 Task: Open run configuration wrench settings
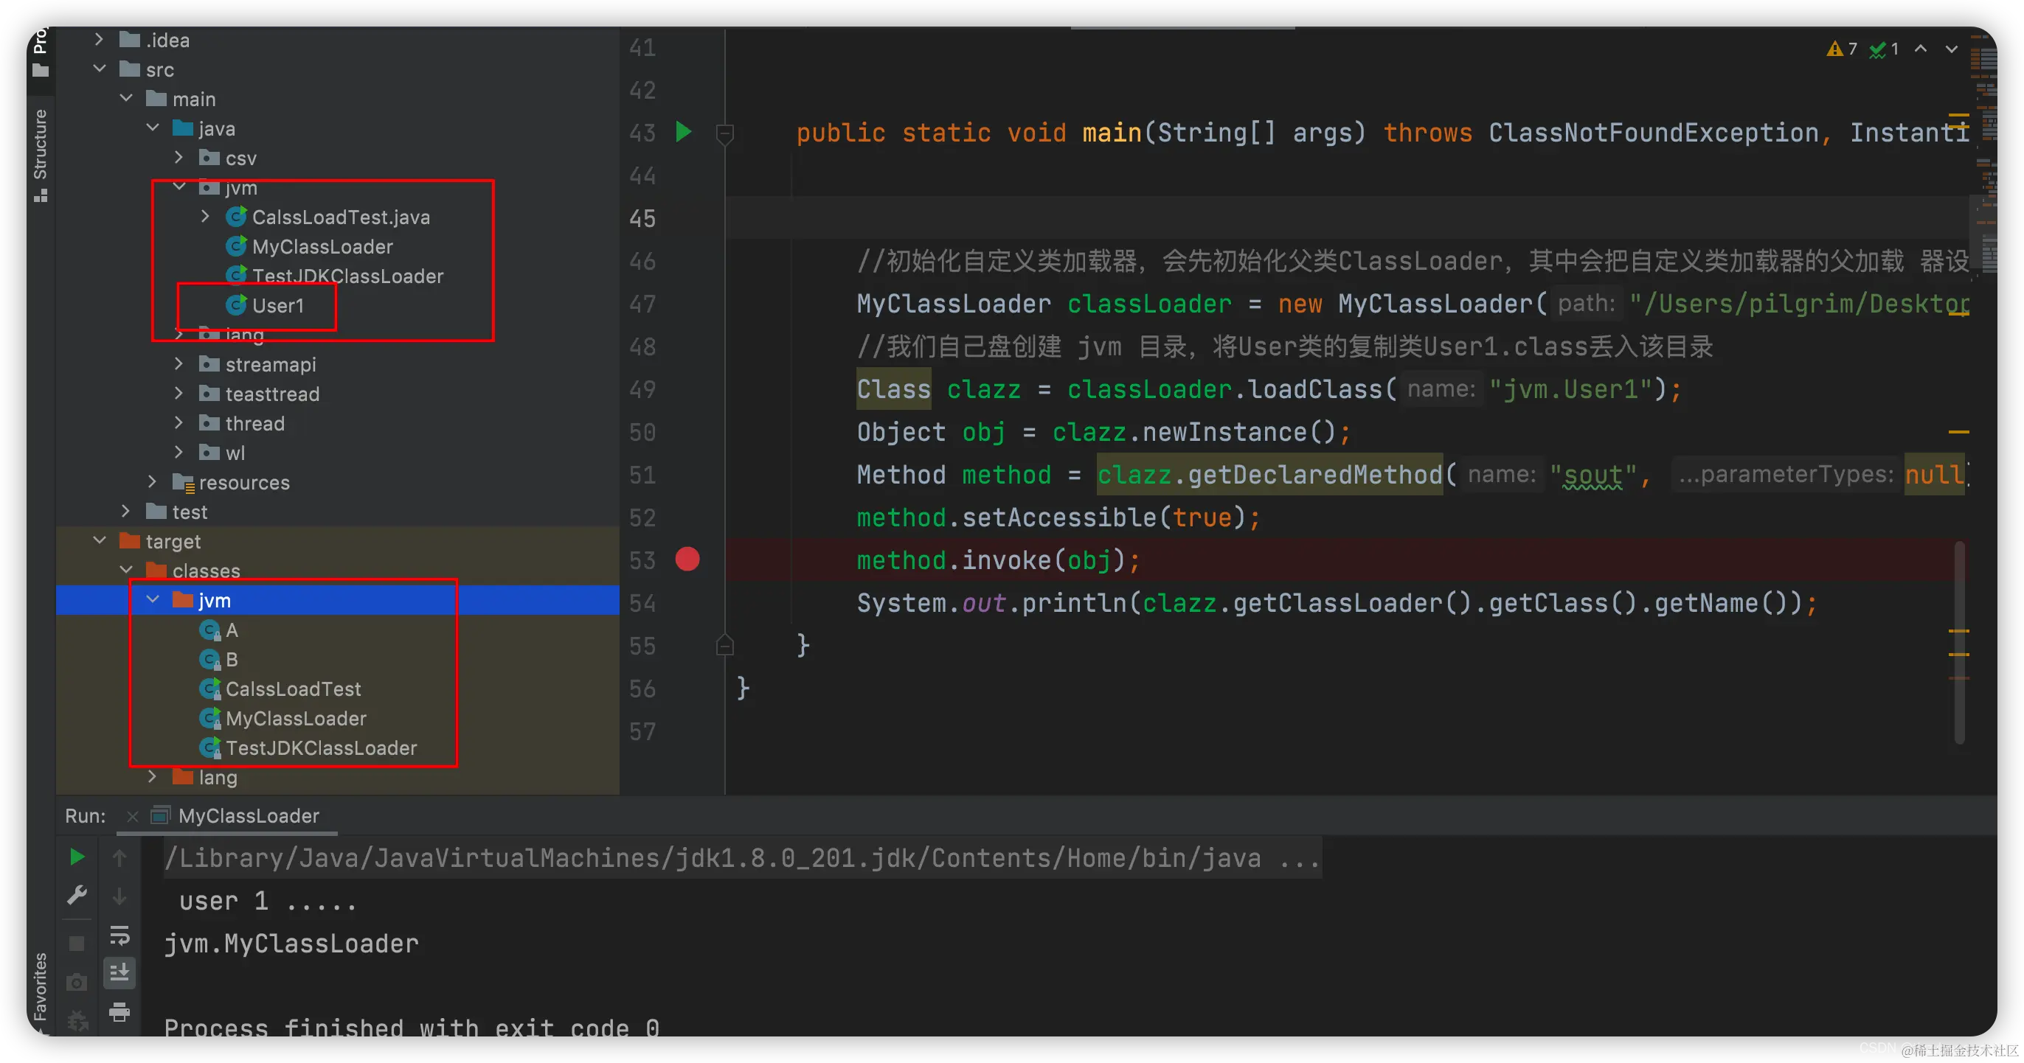77,895
